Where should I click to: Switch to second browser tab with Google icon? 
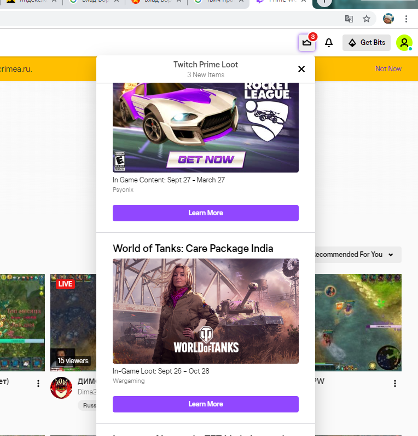[92, 1]
